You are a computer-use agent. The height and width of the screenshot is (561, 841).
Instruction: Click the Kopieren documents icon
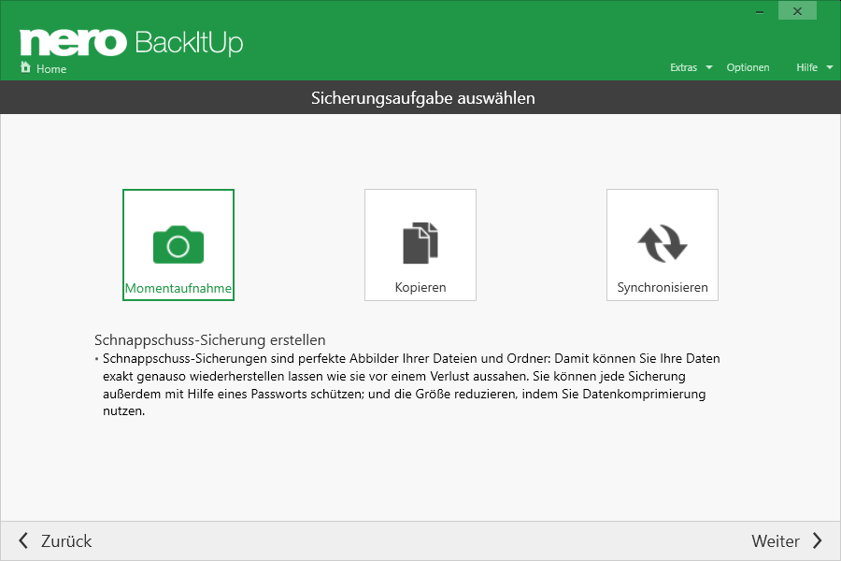coord(420,243)
